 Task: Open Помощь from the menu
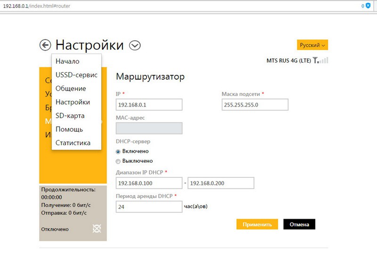coord(69,129)
